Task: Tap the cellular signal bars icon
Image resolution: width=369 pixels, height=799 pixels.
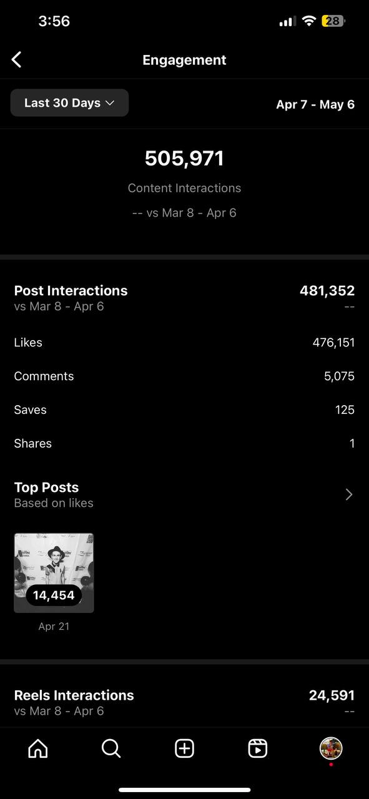Action: 287,22
